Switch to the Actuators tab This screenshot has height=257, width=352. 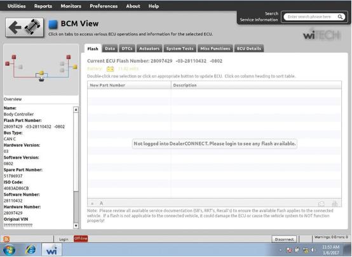pos(149,48)
